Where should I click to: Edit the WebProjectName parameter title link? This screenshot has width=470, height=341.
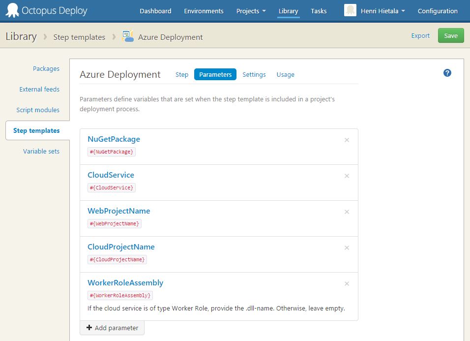[118, 211]
